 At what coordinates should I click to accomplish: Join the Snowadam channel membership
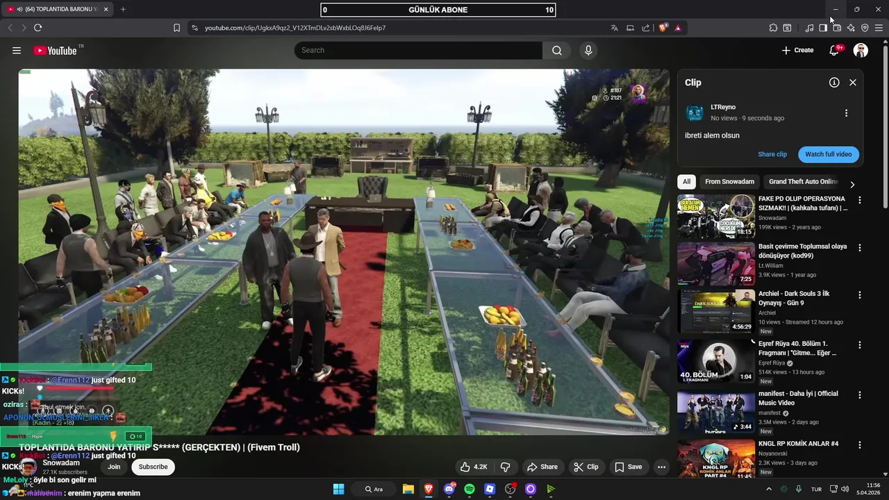pos(114,467)
